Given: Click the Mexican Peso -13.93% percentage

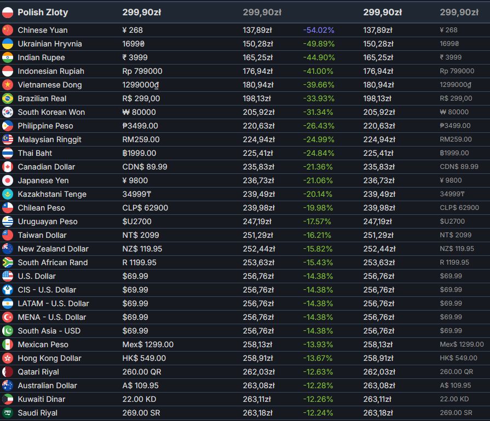Looking at the screenshot, I should pyautogui.click(x=318, y=344).
